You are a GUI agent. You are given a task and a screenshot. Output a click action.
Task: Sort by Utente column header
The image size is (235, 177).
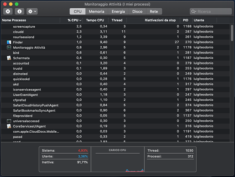pyautogui.click(x=205, y=20)
